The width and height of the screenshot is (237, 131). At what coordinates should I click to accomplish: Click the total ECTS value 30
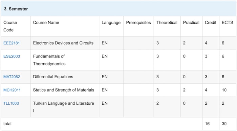[224, 124]
